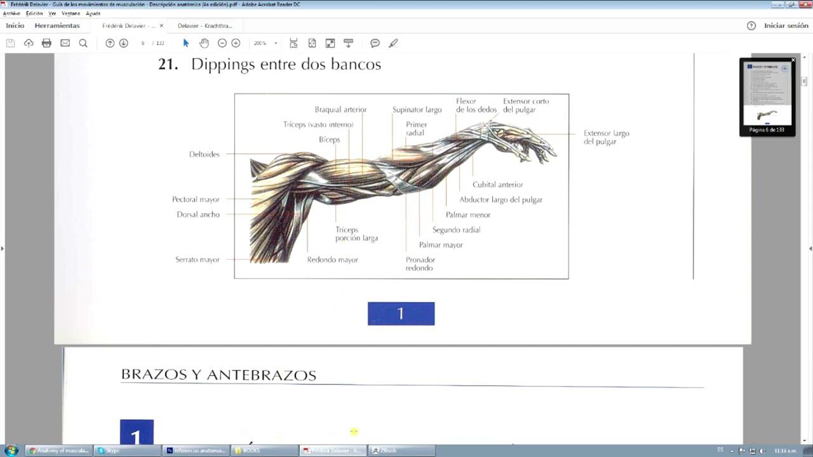813x457 pixels.
Task: Click the cloud upload icon
Action: (29, 43)
